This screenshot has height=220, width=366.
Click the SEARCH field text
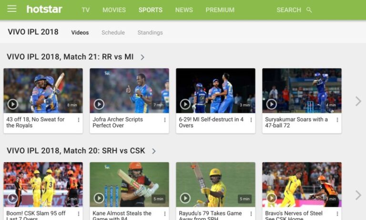point(289,10)
